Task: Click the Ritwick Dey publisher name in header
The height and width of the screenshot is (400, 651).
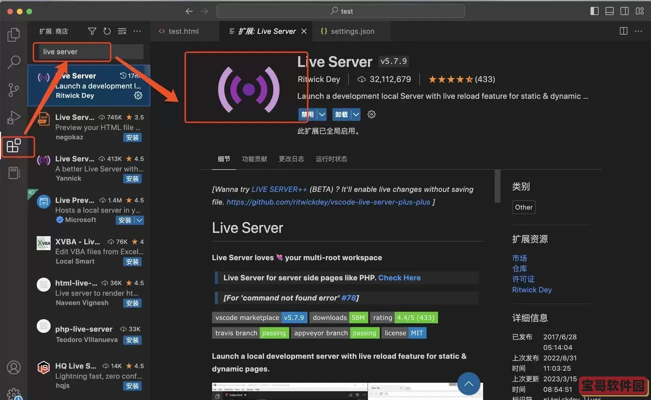Action: point(319,79)
